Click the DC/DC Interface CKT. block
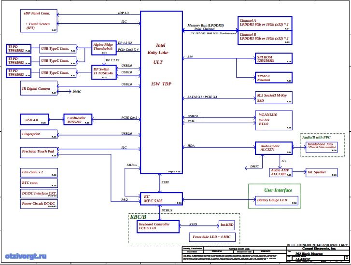This screenshot has height=265, width=351. pos(39,194)
